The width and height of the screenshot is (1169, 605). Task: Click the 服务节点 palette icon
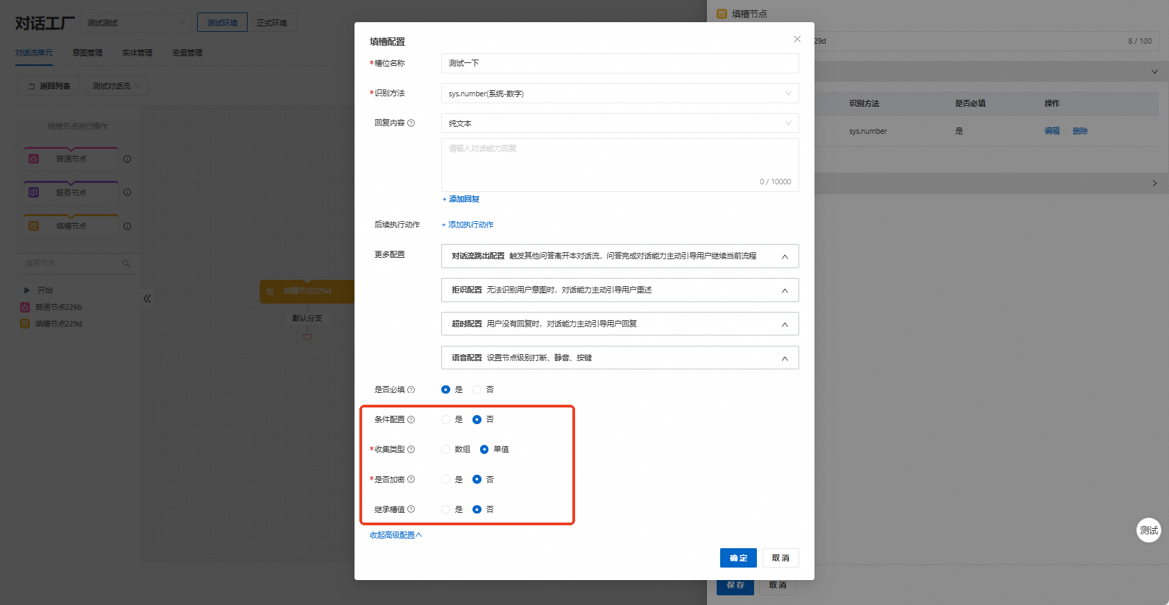[x=33, y=193]
